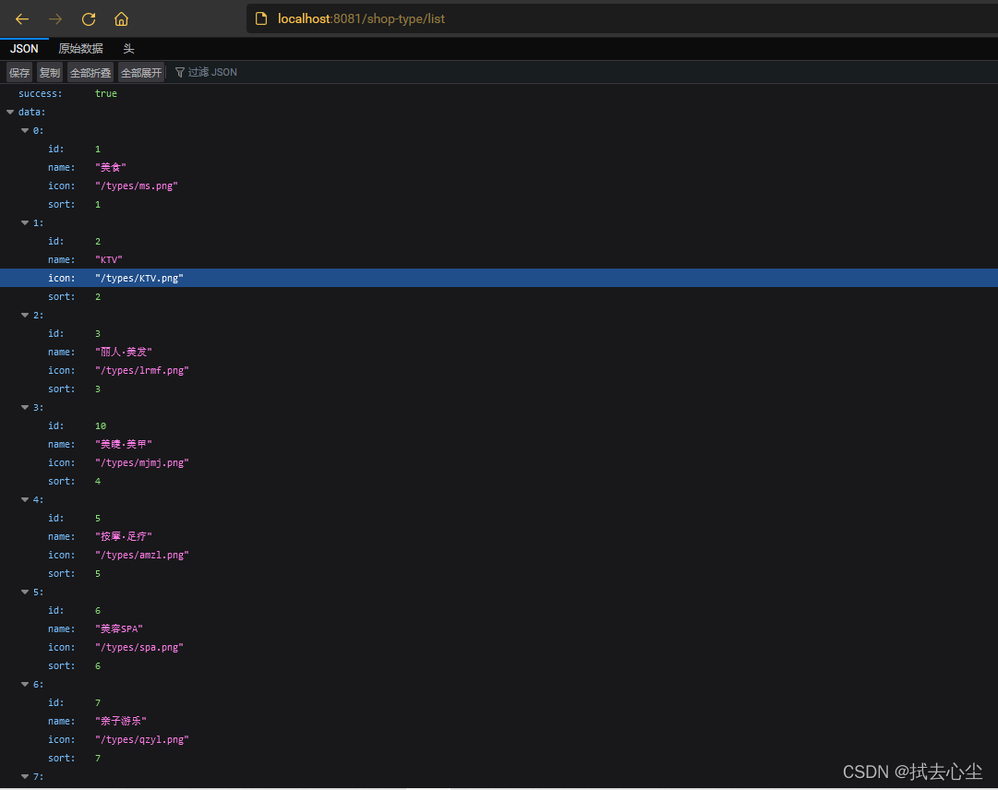Collapse array item 2
Viewport: 998px width, 790px height.
point(25,315)
